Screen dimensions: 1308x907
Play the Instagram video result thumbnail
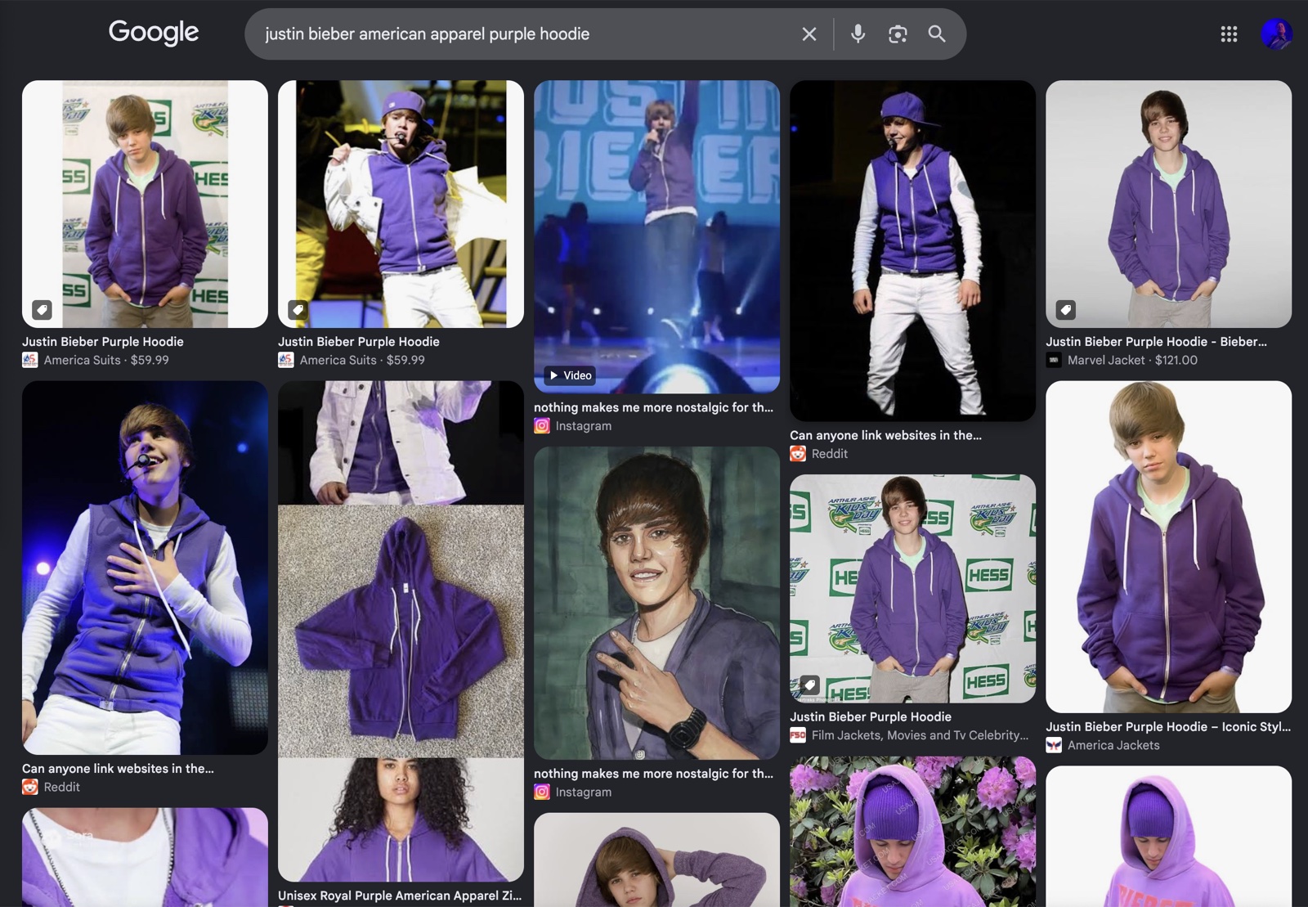coord(656,236)
